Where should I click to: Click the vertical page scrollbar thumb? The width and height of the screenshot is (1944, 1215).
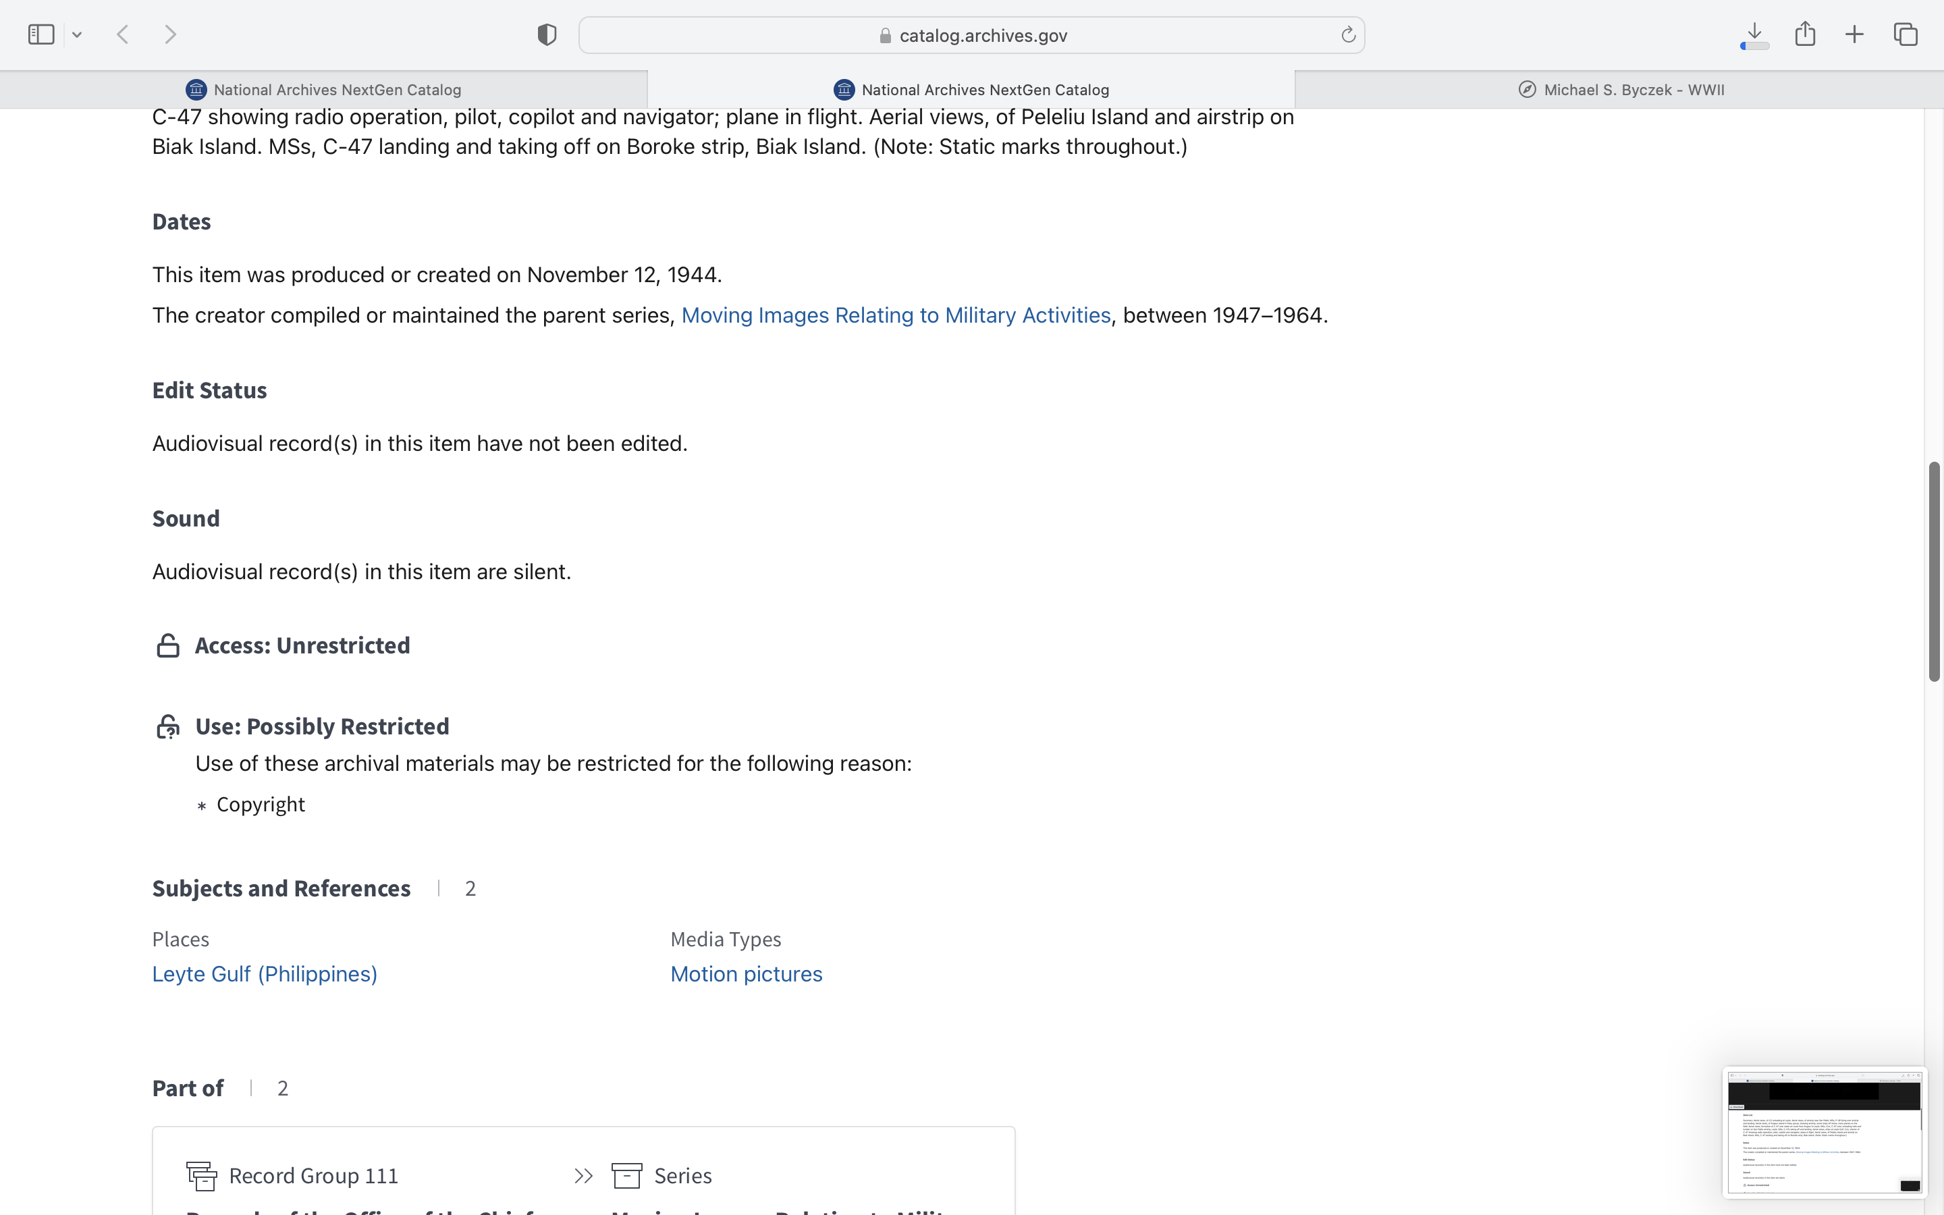pyautogui.click(x=1935, y=571)
